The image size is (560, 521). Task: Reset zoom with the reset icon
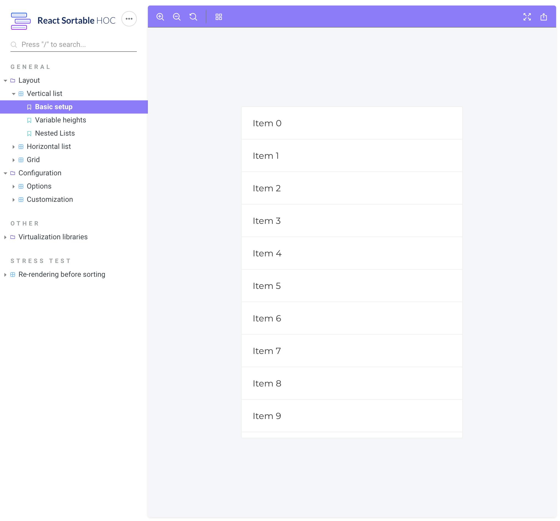193,17
